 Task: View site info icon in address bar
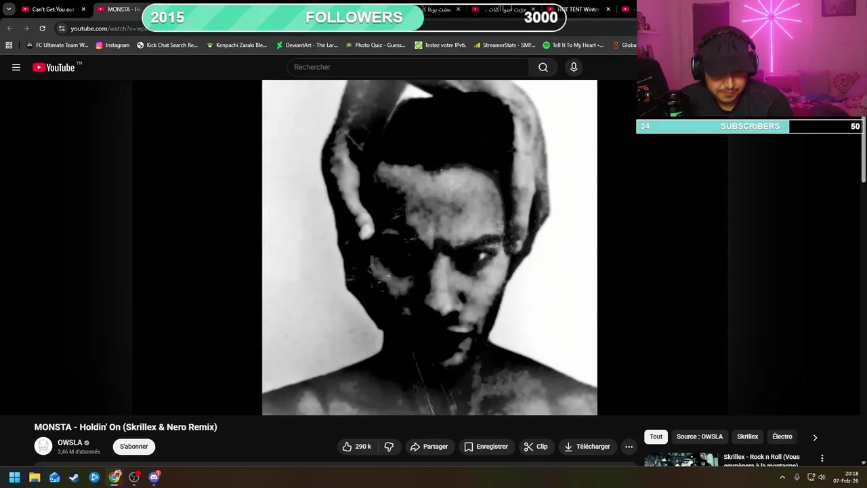tap(62, 28)
